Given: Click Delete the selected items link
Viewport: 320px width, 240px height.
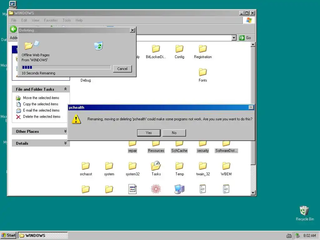Looking at the screenshot, I should pyautogui.click(x=42, y=117).
